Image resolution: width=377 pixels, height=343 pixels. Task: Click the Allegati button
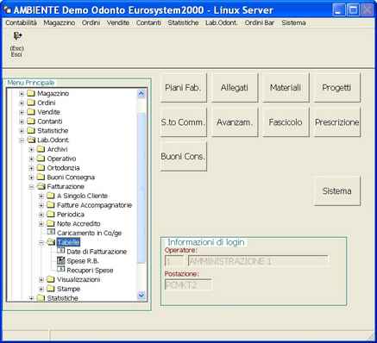(x=235, y=87)
